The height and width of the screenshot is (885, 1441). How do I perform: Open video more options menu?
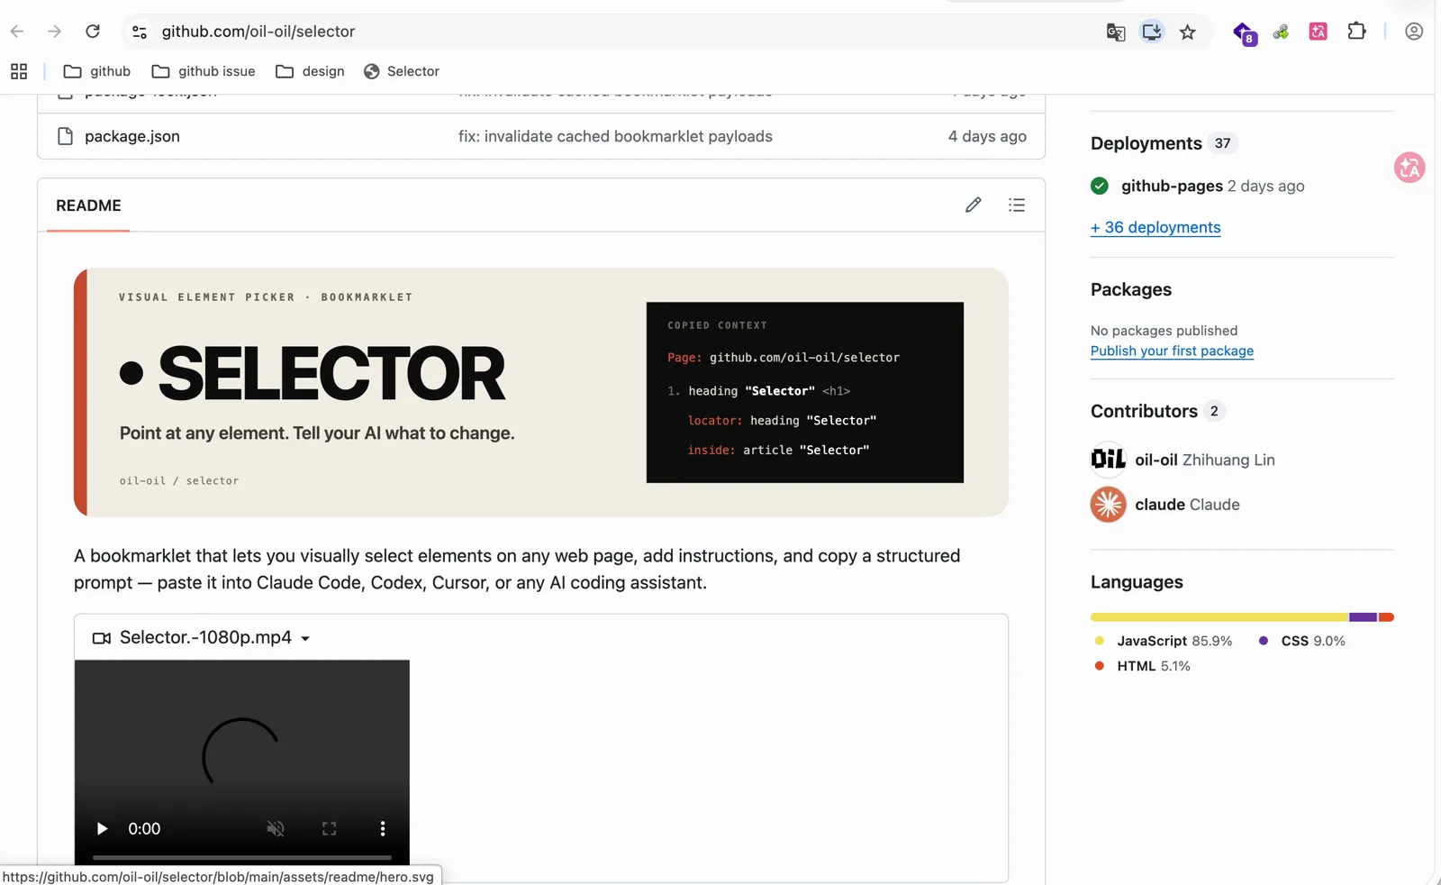(383, 828)
